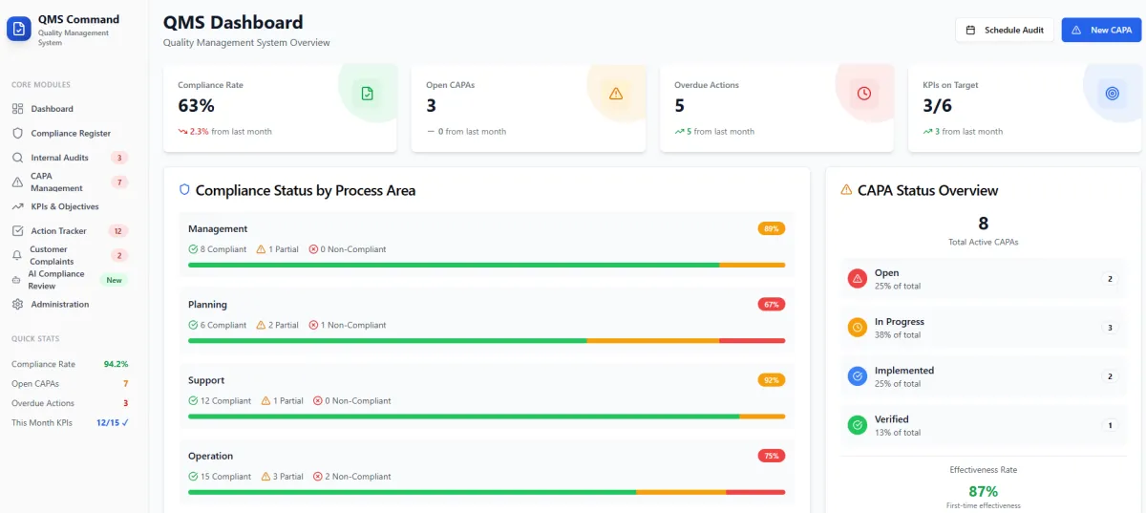Click the 89% badge on Management
This screenshot has height=513, width=1146.
tap(772, 229)
